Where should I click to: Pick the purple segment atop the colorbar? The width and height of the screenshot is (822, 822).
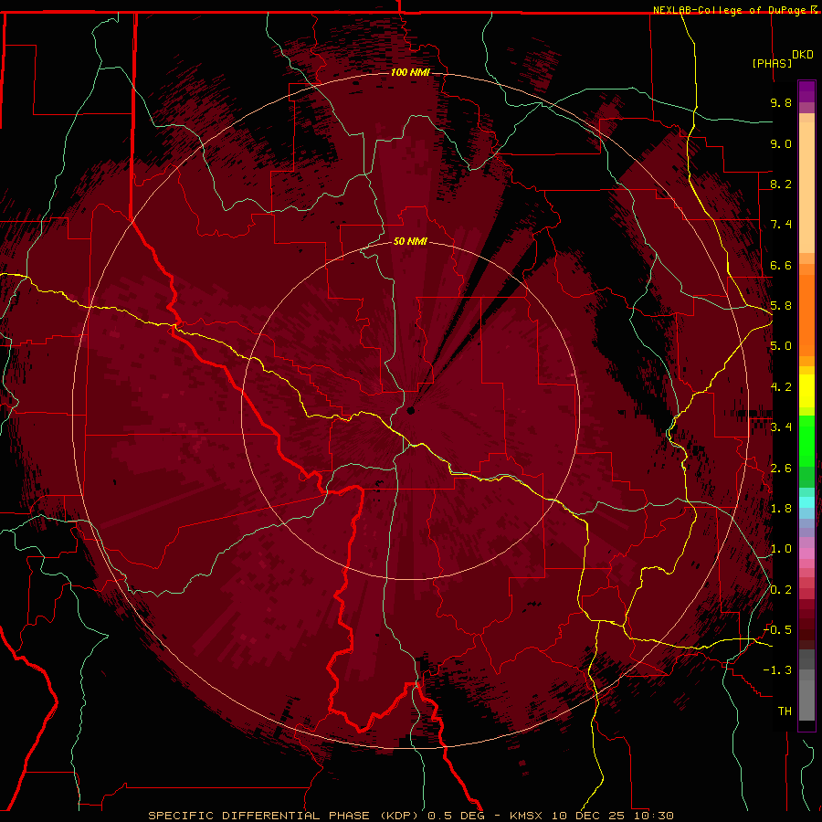[x=806, y=91]
